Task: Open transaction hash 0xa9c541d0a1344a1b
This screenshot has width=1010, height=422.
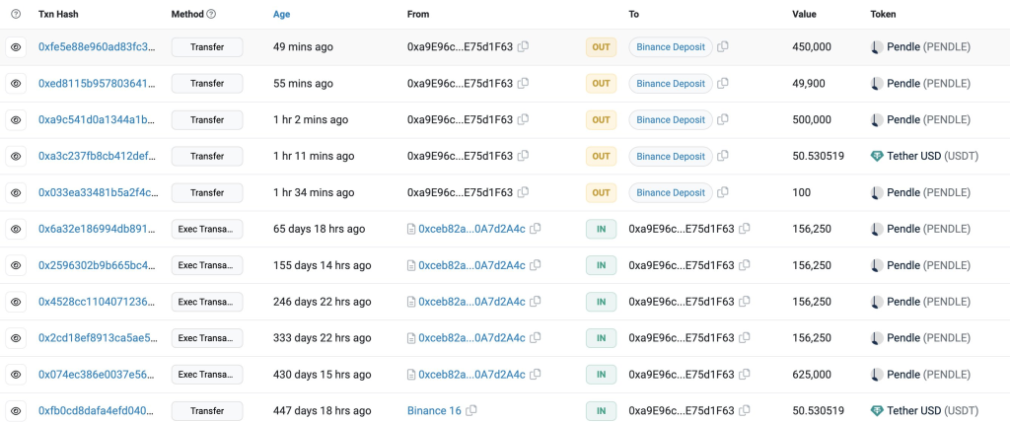Action: point(98,120)
